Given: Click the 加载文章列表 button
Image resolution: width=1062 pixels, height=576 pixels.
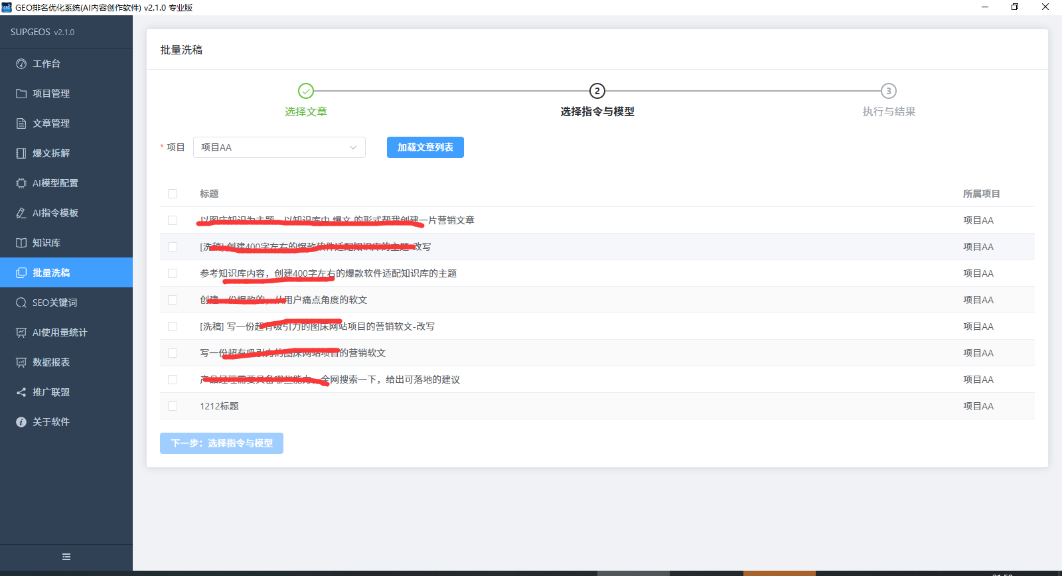Looking at the screenshot, I should coord(425,147).
